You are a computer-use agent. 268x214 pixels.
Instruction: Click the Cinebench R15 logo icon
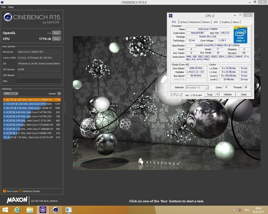click(x=8, y=17)
